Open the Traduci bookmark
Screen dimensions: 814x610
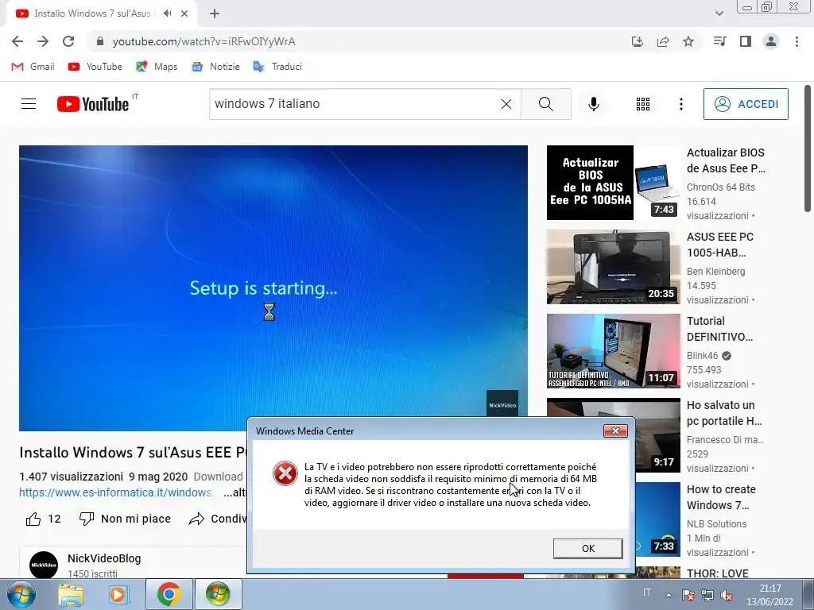click(277, 67)
